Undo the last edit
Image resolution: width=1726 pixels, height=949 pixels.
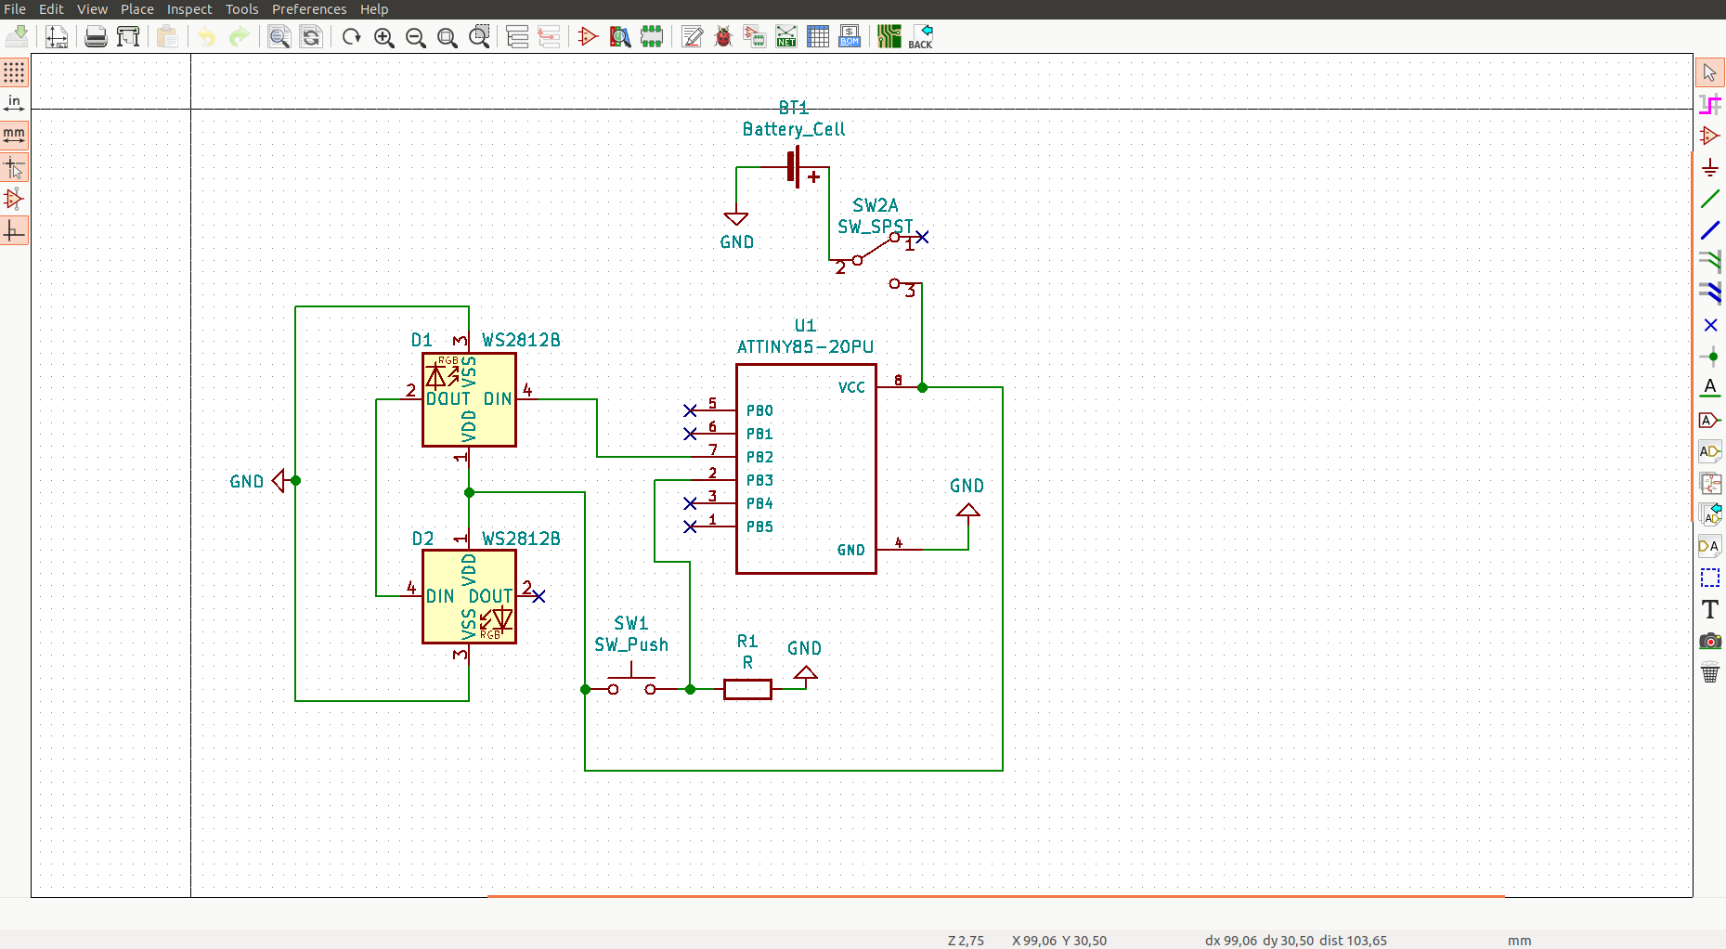click(206, 36)
